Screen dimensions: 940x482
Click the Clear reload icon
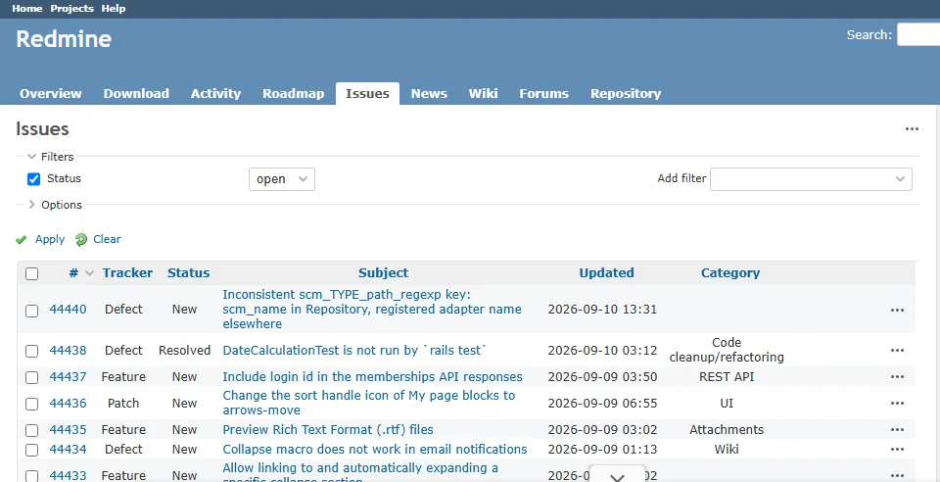(x=81, y=240)
